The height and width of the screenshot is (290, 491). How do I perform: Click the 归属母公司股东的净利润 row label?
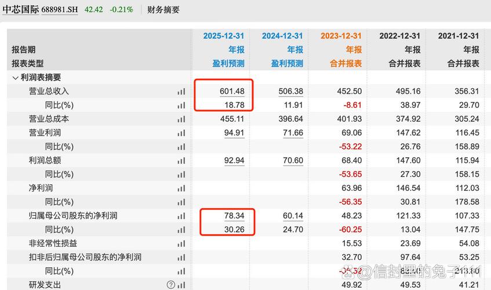click(73, 215)
